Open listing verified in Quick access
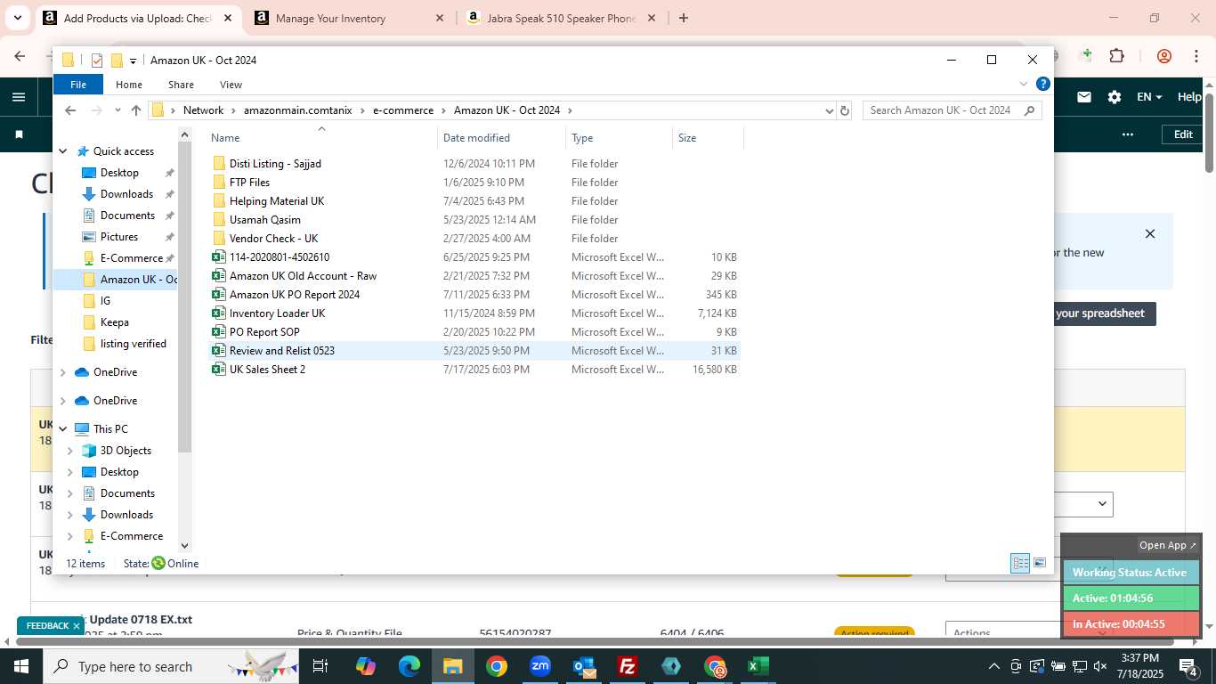This screenshot has width=1216, height=684. pos(133,344)
